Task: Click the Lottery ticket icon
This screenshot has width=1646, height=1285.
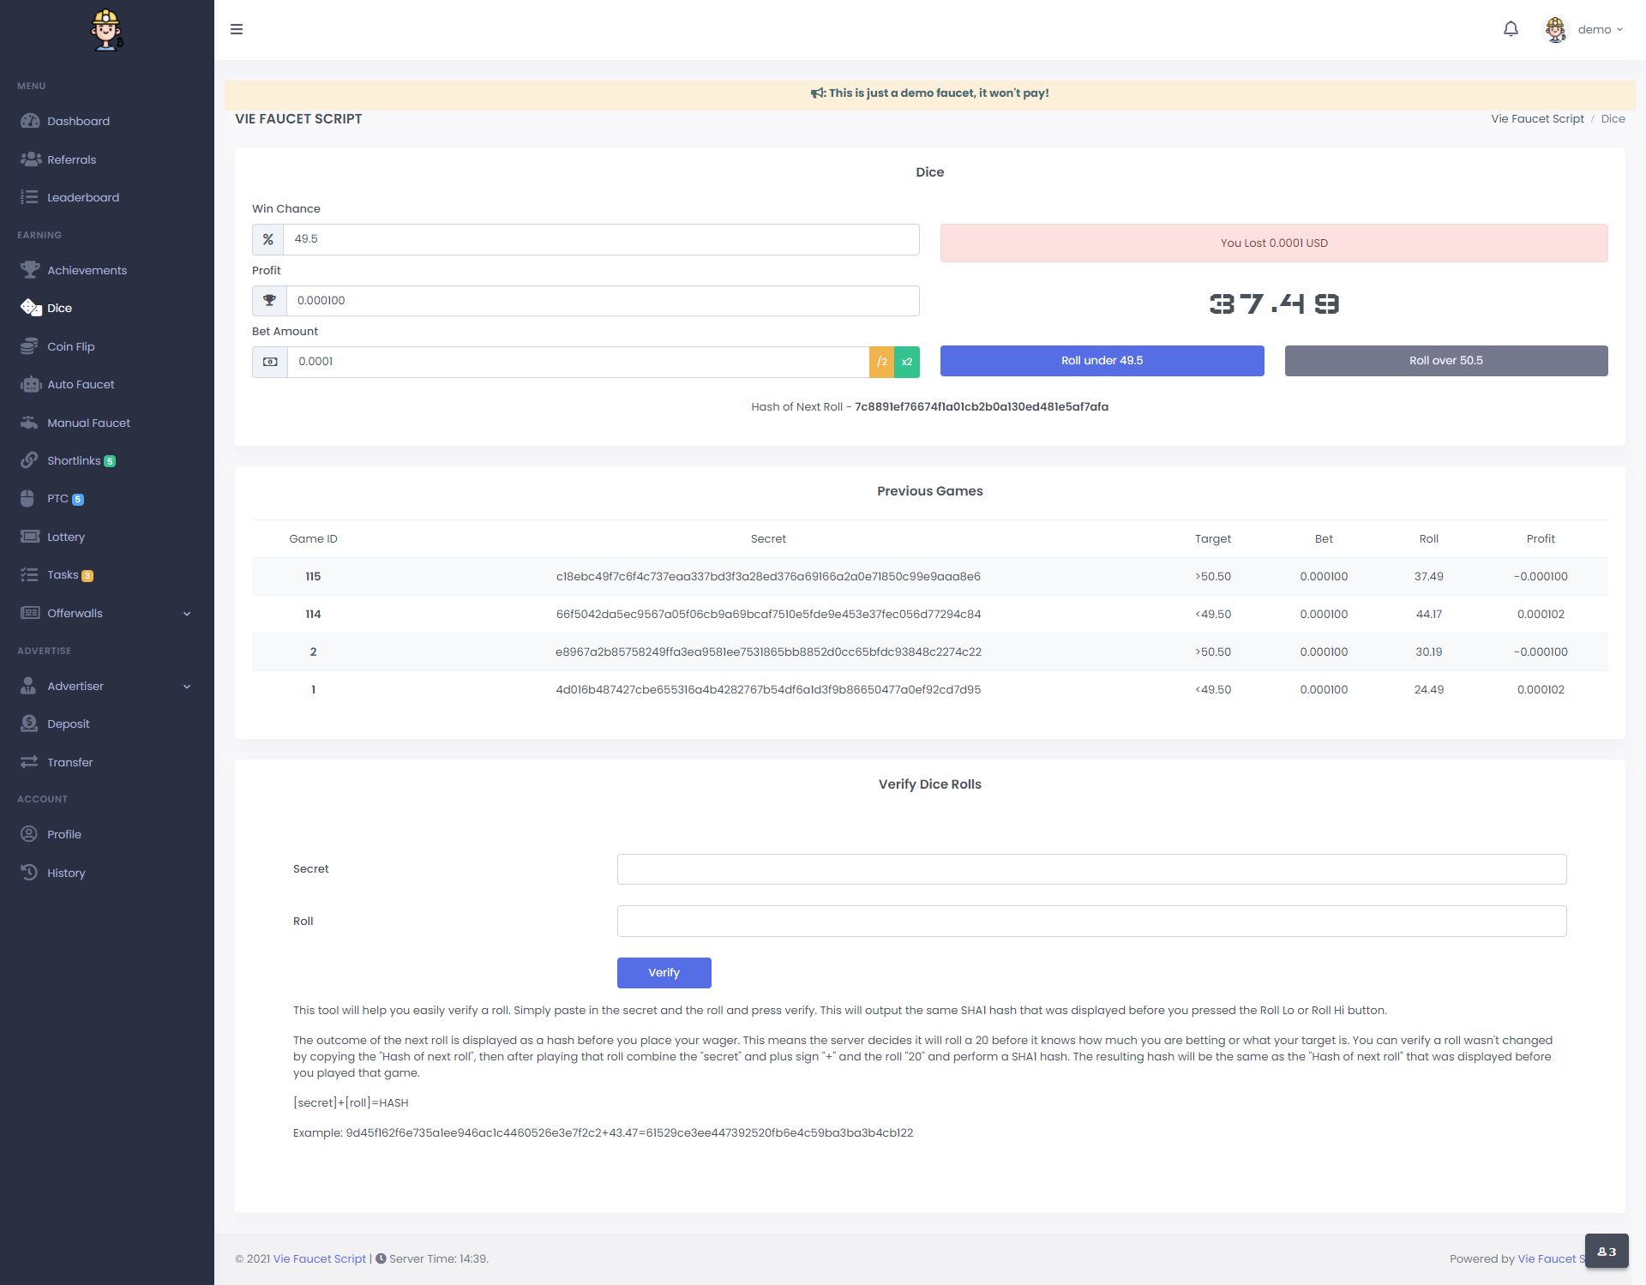Action: pyautogui.click(x=30, y=537)
